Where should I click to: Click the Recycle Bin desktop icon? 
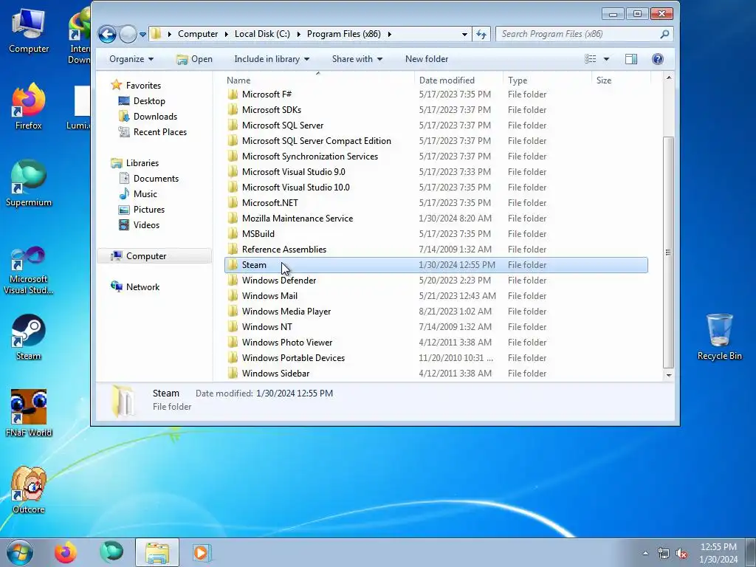[719, 337]
